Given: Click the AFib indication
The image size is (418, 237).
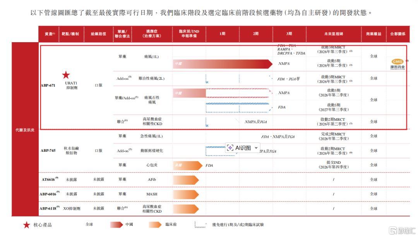Looking at the screenshot, I should tap(152, 179).
